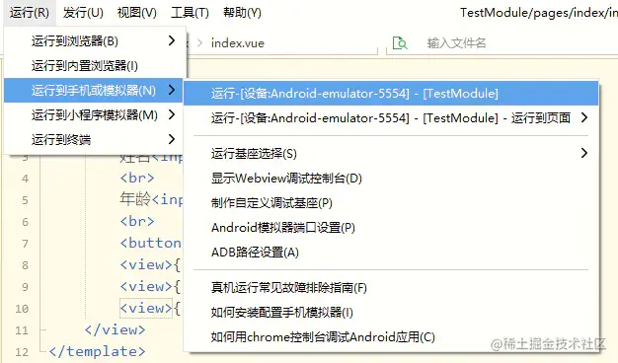Expand arrow beside 运行到终端

(x=172, y=139)
